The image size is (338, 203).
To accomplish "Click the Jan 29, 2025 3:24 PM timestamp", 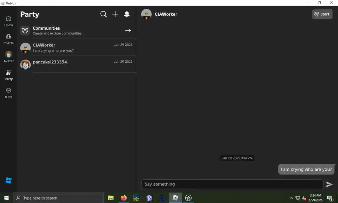I will 237,158.
